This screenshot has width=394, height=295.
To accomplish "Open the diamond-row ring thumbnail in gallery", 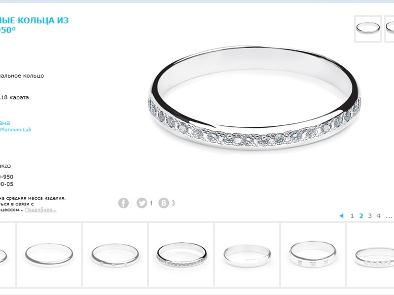I will tap(181, 255).
